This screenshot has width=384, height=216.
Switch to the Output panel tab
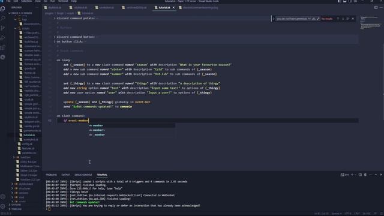click(65, 175)
